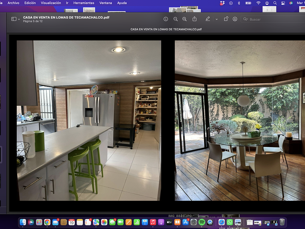
Task: Click the battery charging status icon
Action: click(248, 3)
